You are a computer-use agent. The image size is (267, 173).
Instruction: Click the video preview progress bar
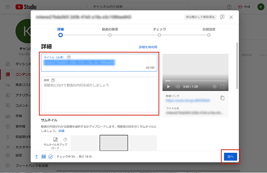(x=195, y=81)
